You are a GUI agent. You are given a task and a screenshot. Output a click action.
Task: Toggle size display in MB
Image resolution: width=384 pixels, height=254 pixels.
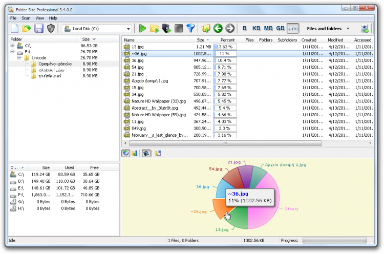tap(268, 29)
